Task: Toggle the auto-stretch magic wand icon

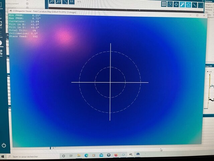Action: [182, 5]
